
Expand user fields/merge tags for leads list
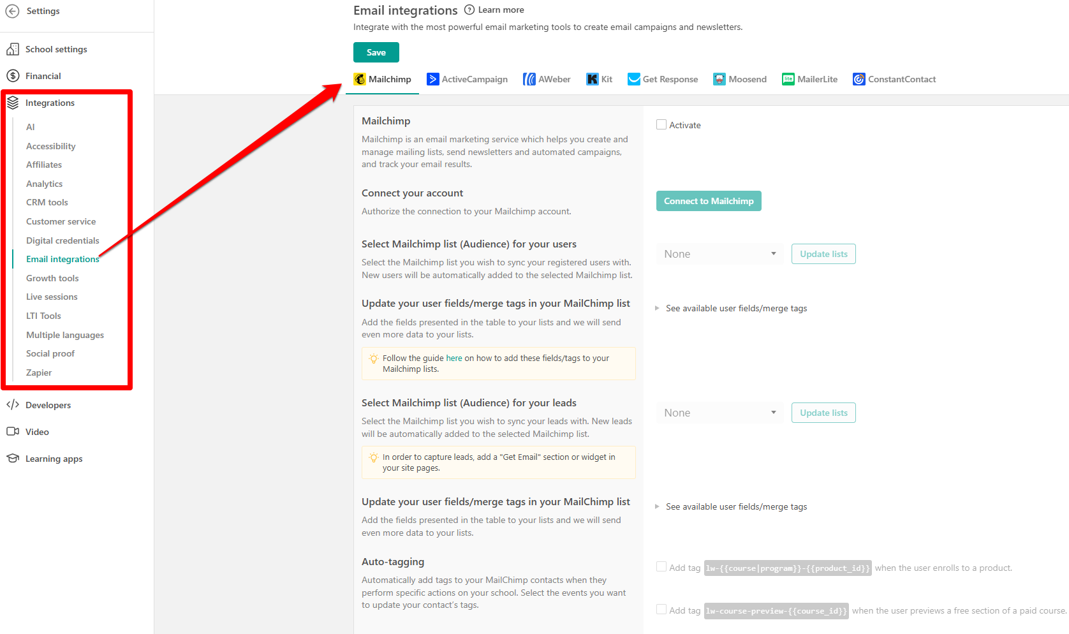click(732, 506)
